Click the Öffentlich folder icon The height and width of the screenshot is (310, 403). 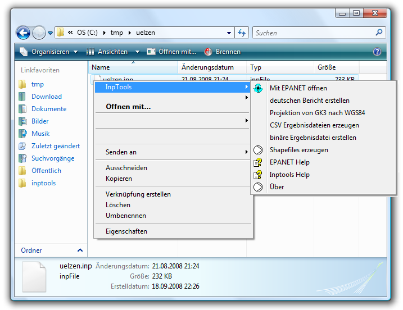coord(22,171)
